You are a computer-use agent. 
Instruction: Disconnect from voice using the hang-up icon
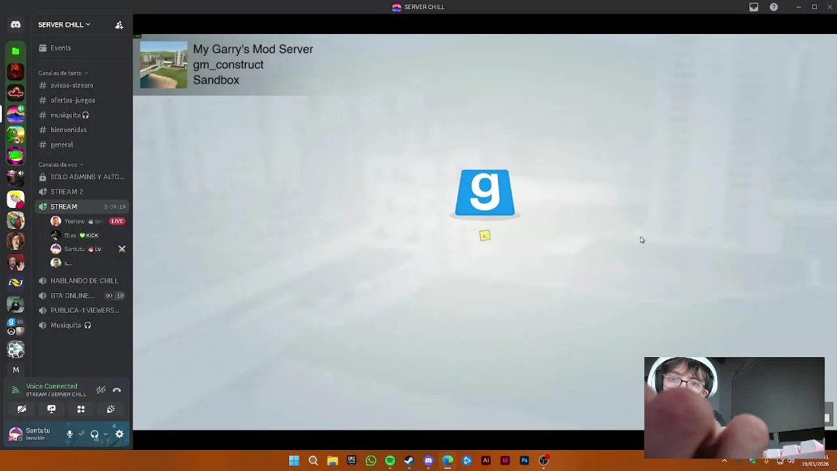(x=116, y=390)
